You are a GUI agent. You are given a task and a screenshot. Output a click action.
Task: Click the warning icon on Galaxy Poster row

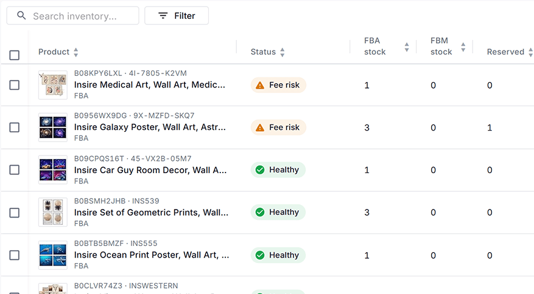pos(260,128)
